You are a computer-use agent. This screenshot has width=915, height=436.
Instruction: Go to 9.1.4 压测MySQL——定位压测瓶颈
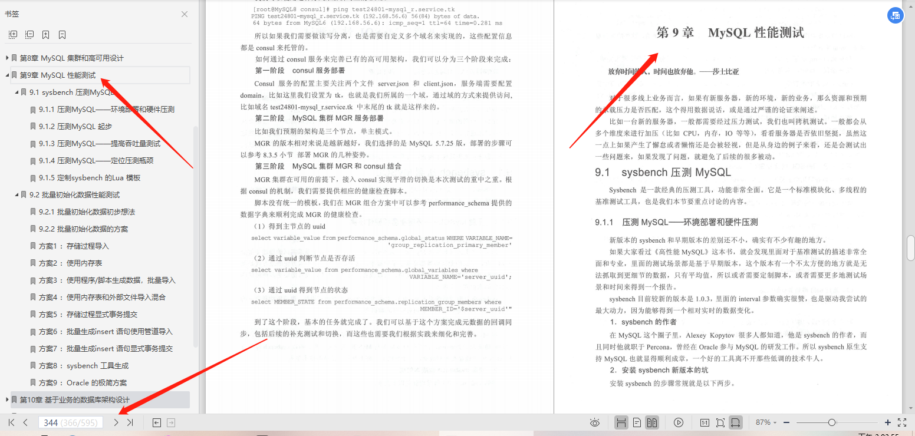pos(96,161)
